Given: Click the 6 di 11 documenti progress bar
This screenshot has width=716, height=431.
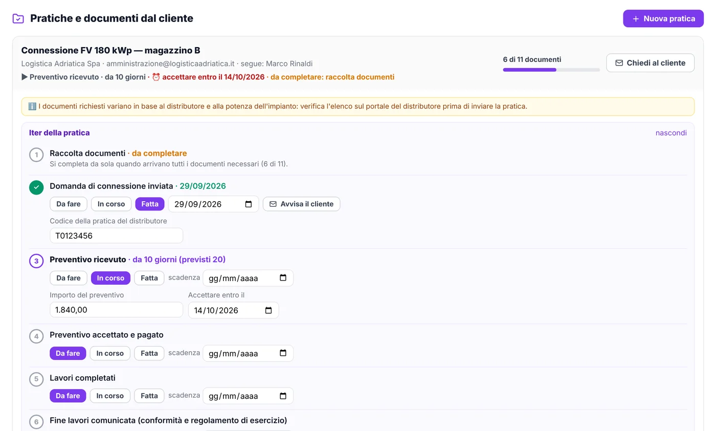Looking at the screenshot, I should [x=551, y=70].
